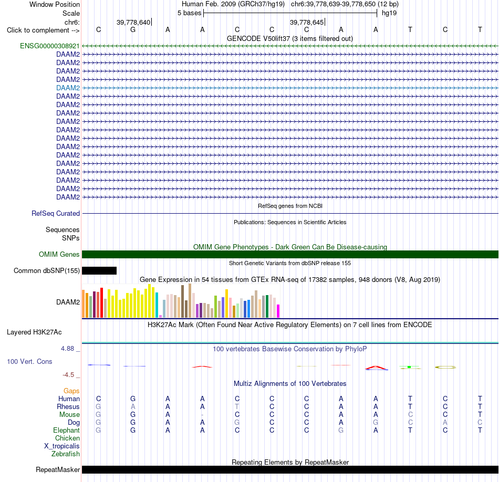Click the red A-shaped PhyloP conservation peak
This screenshot has height=482, width=499.
pyautogui.click(x=377, y=368)
